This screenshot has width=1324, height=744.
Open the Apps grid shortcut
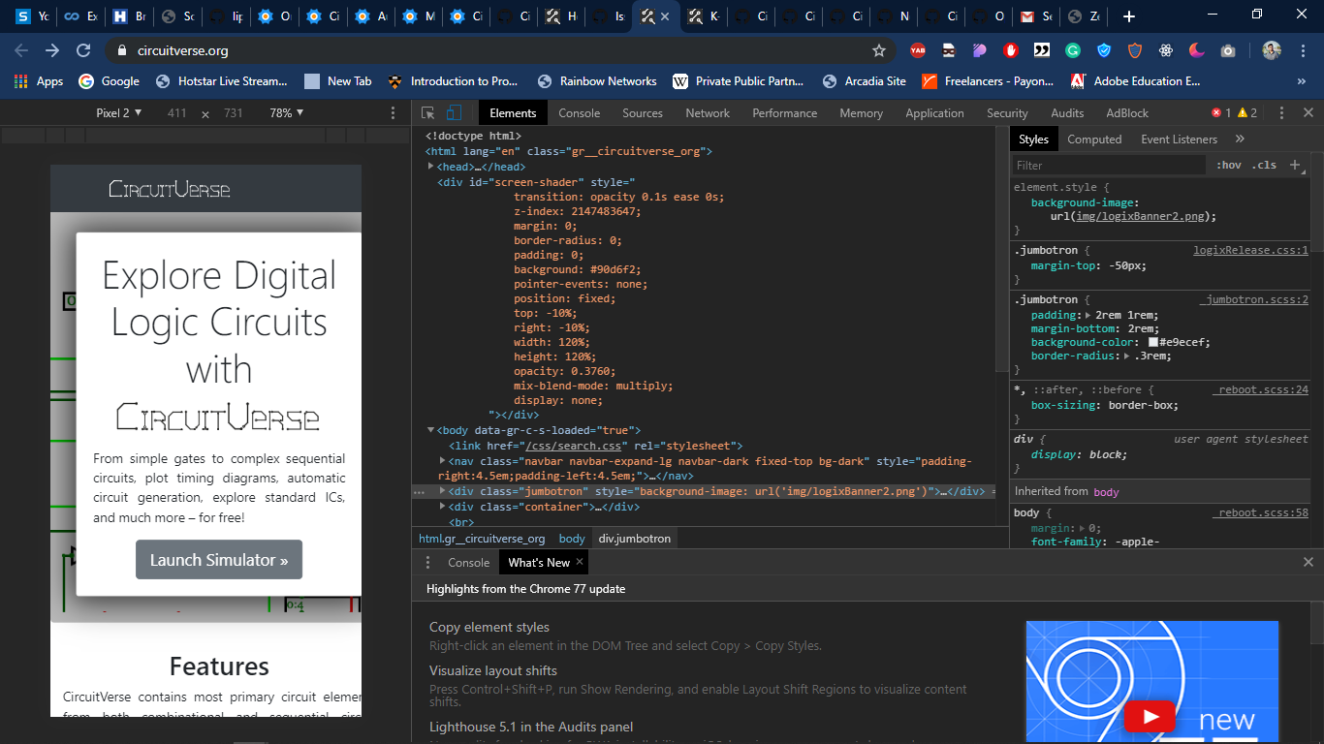(39, 81)
